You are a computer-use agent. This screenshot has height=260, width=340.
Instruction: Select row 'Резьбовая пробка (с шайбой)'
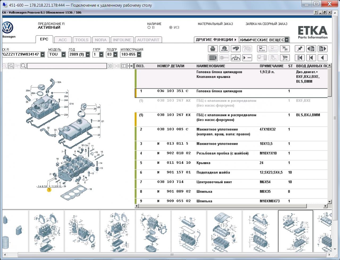(231, 155)
